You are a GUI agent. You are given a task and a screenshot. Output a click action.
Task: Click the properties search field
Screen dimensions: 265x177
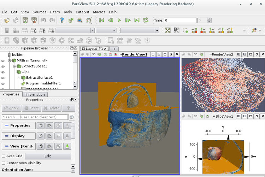(35, 117)
